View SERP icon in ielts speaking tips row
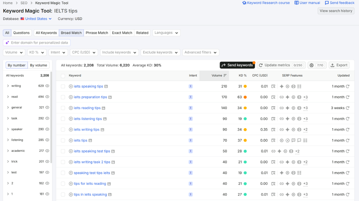This screenshot has height=201, width=359. 273,86
